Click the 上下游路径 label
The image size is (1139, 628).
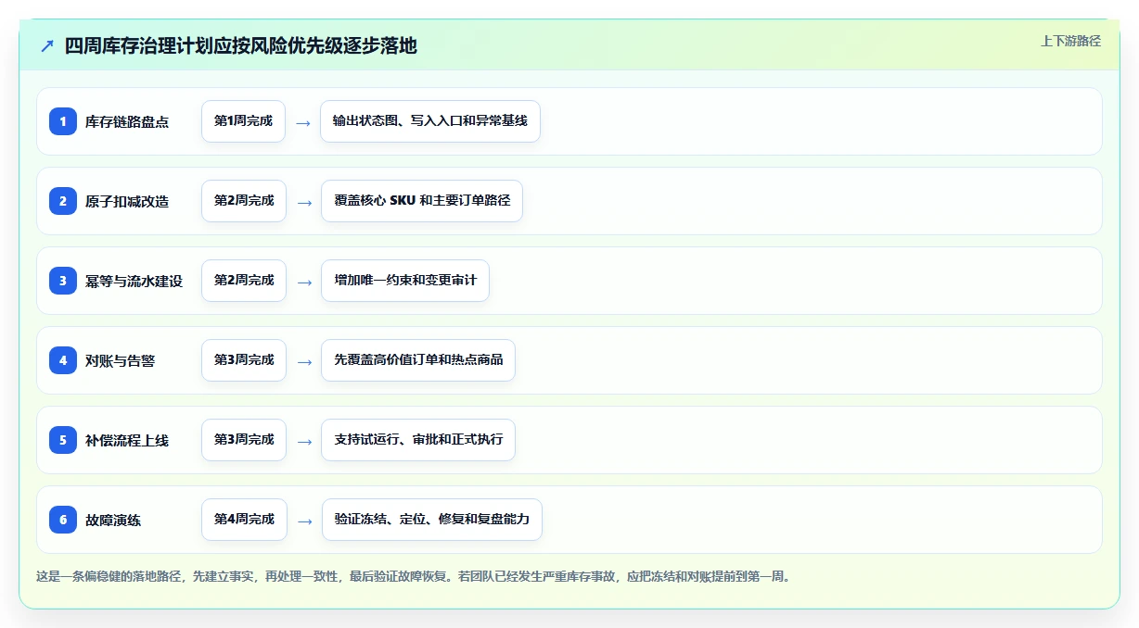coord(1070,41)
